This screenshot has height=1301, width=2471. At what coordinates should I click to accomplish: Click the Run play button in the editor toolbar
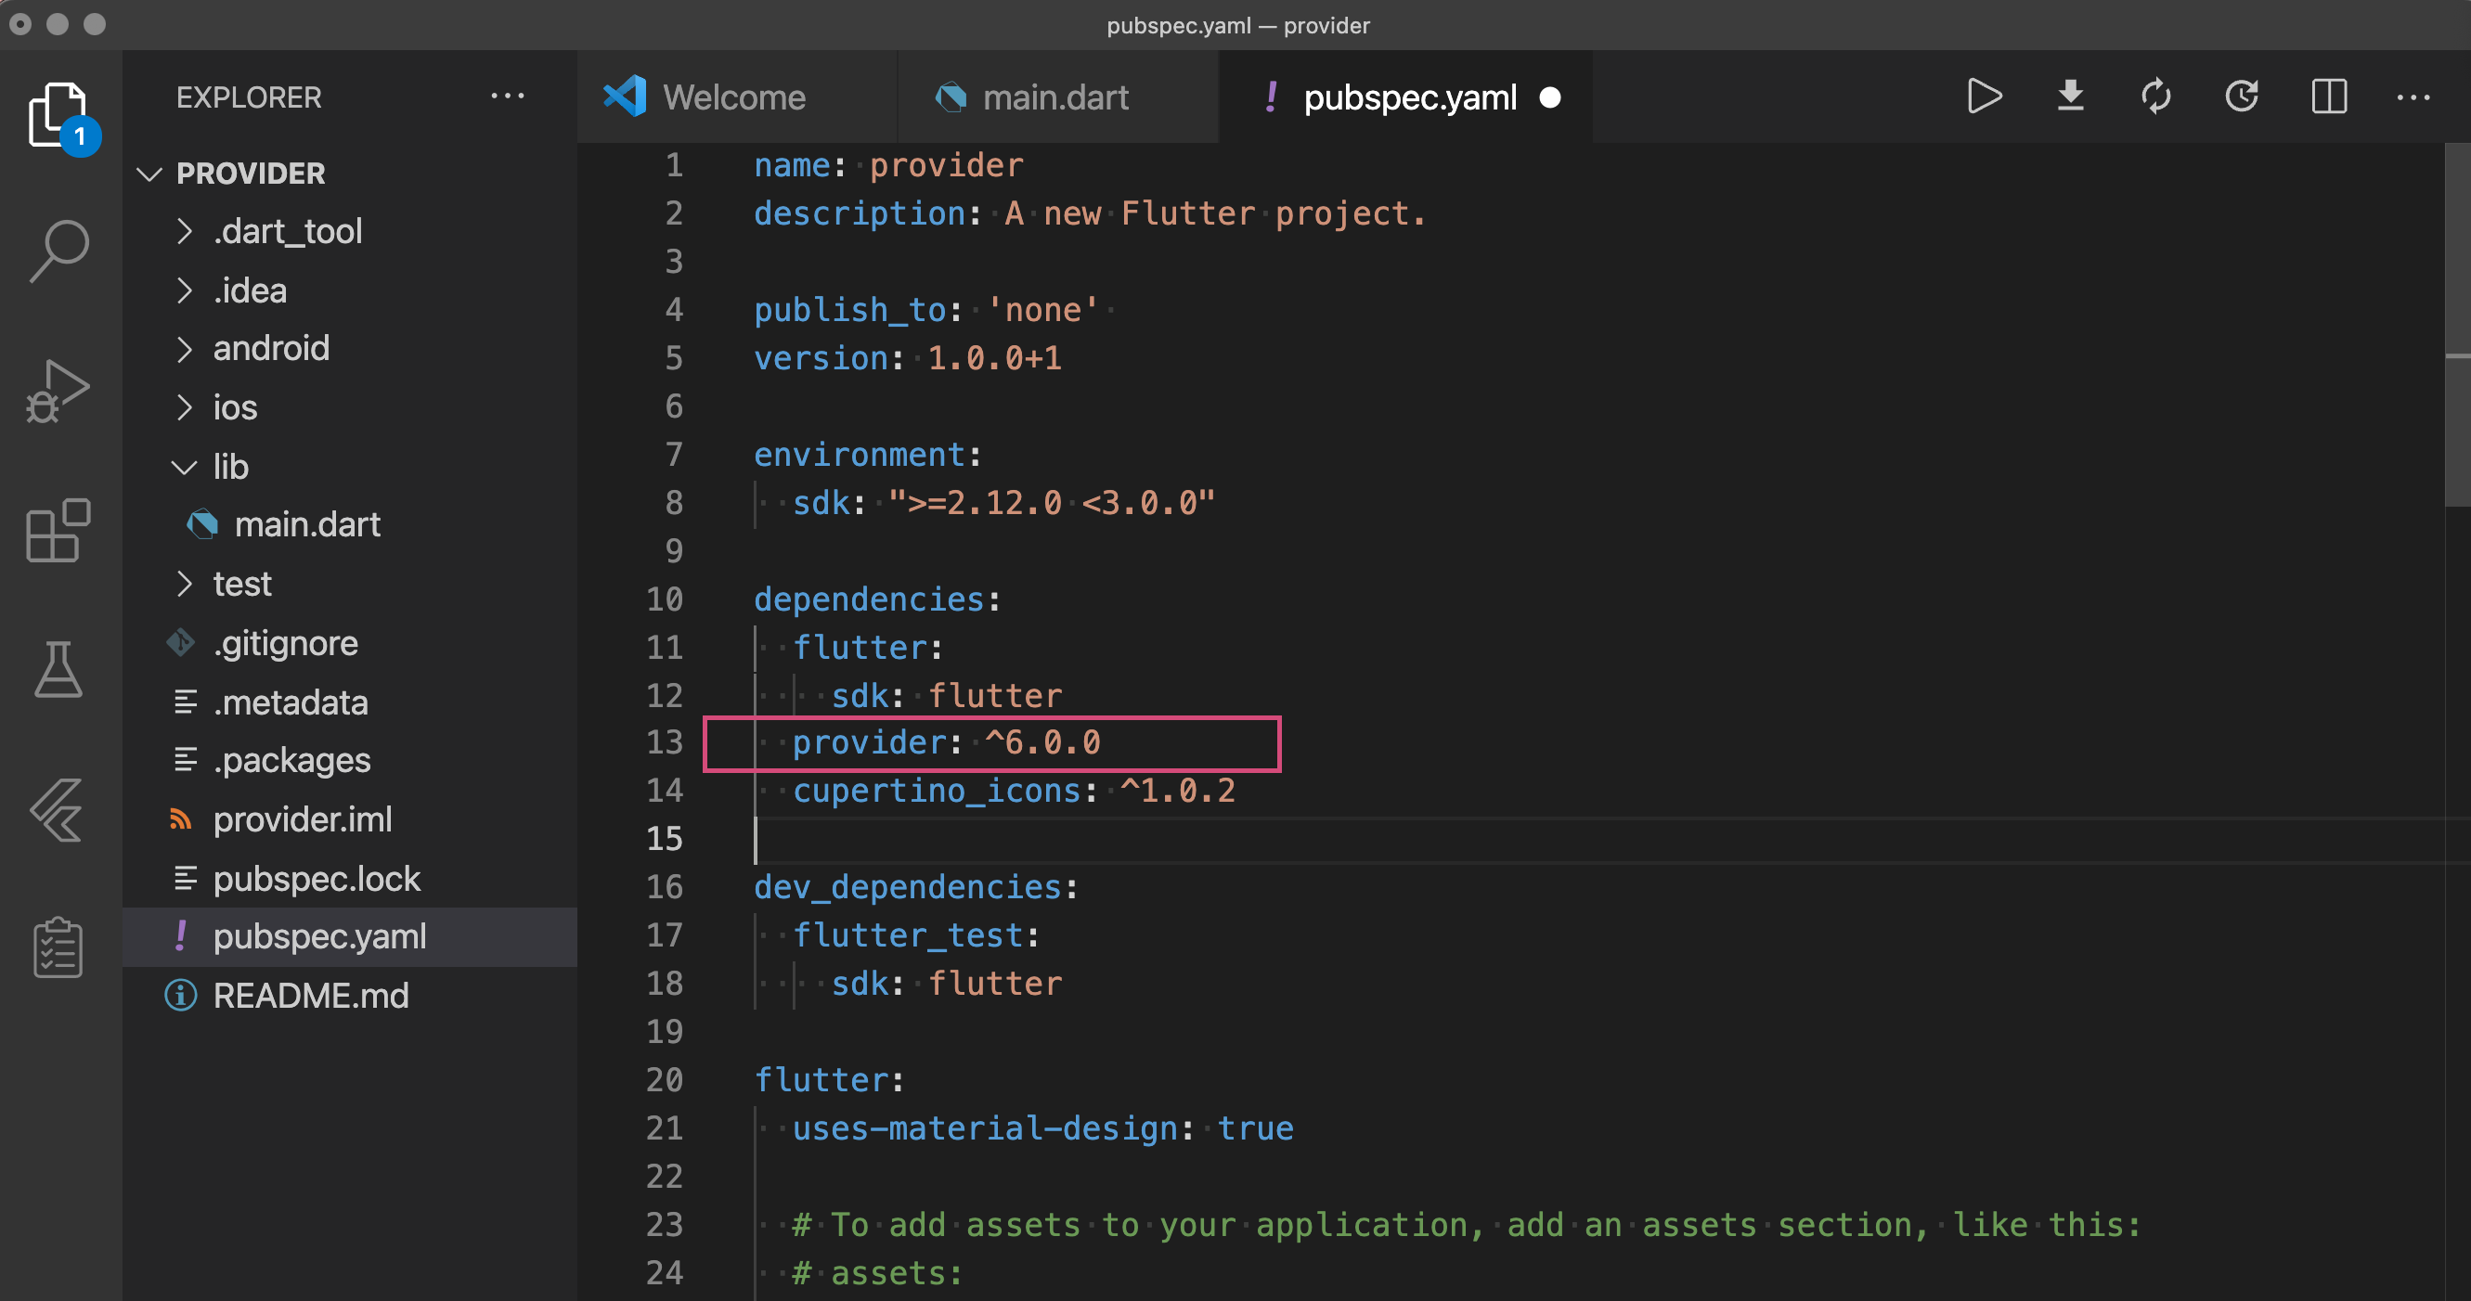click(x=1983, y=97)
